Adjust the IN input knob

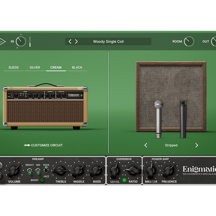click(21, 41)
